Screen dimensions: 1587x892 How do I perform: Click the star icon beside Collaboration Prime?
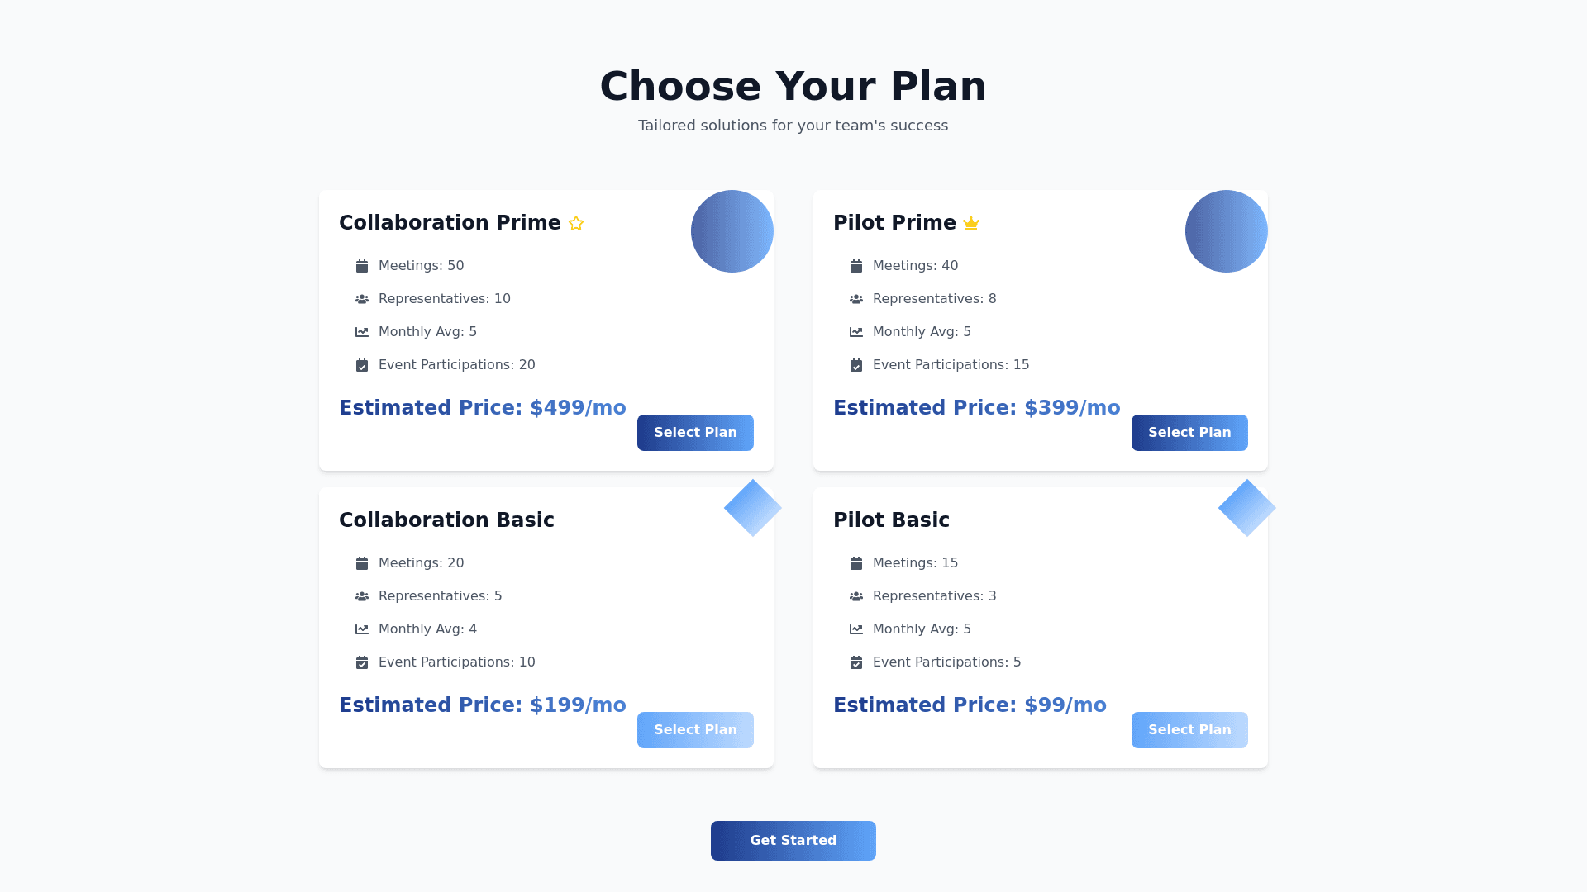tap(576, 223)
